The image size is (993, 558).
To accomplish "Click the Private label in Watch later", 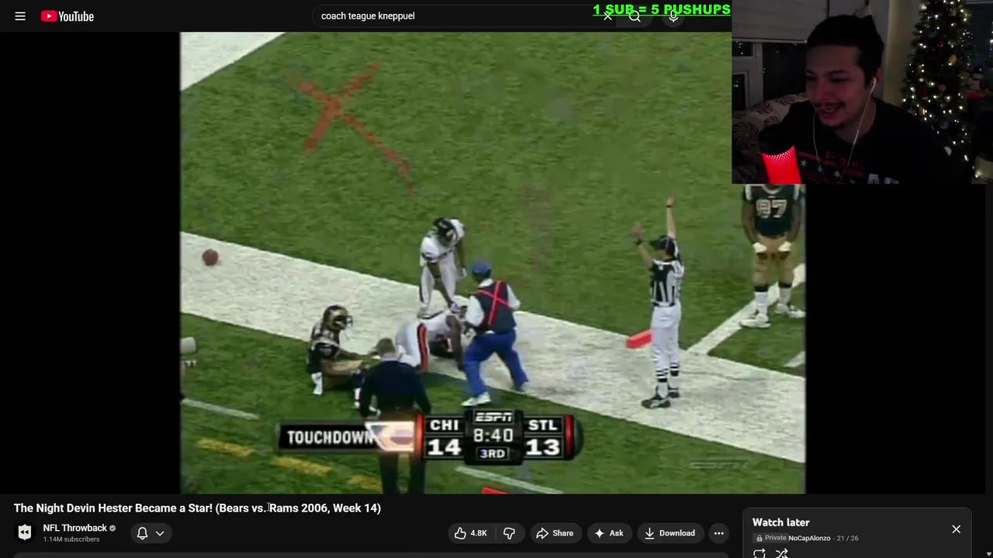I will [775, 538].
